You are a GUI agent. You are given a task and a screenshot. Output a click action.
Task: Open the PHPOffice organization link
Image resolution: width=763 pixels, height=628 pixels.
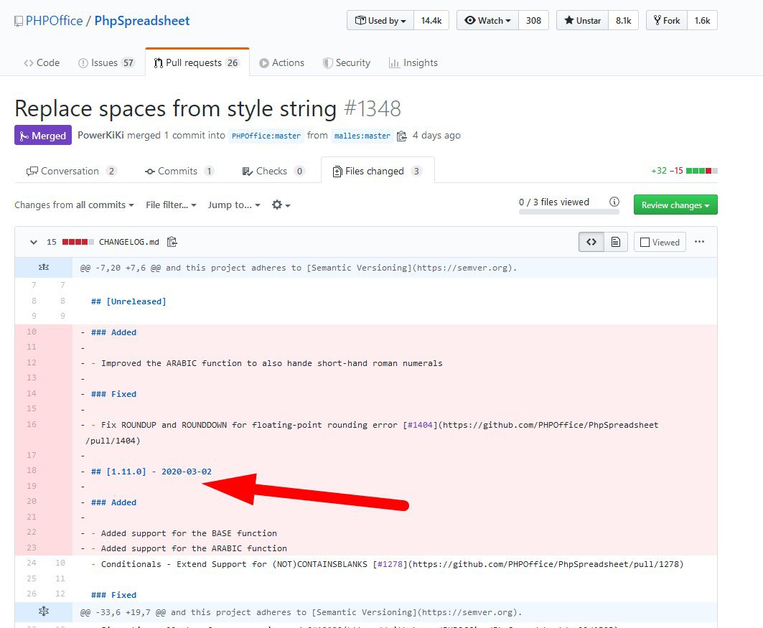54,20
